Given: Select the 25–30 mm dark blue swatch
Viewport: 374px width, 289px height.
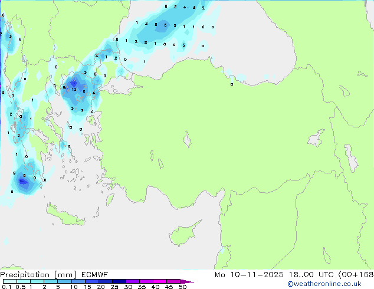Looking at the screenshot, I should [119, 281].
